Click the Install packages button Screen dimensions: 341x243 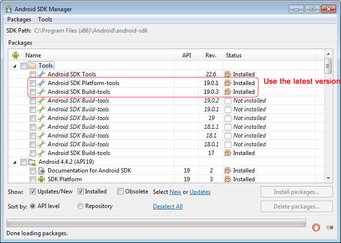point(296,192)
